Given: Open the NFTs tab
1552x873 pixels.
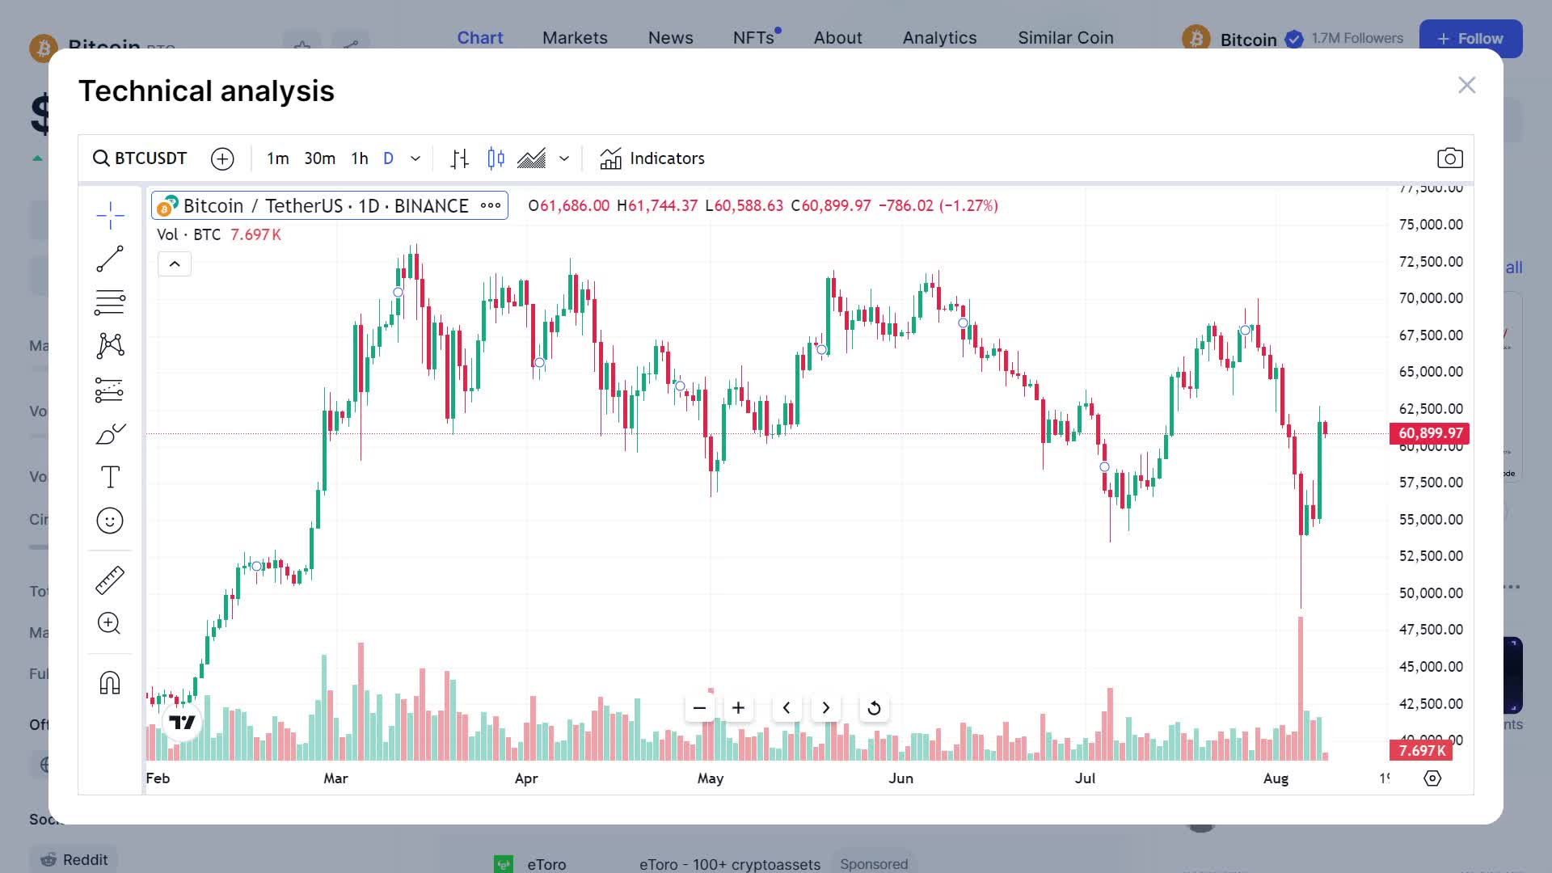Looking at the screenshot, I should click(753, 38).
